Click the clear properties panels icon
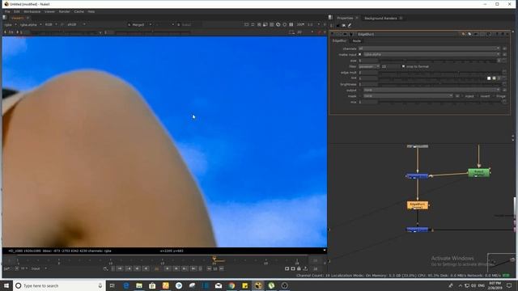The image size is (518, 291). click(343, 25)
